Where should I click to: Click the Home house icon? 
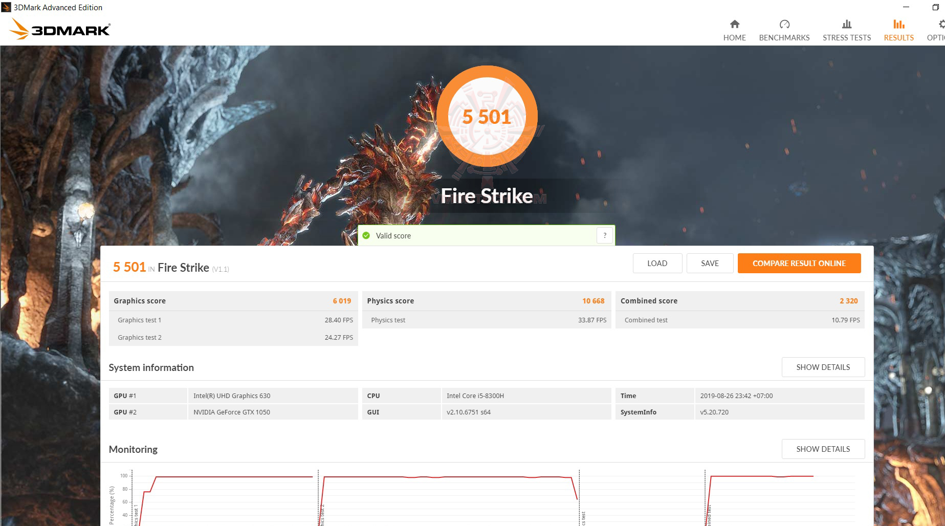click(x=734, y=24)
